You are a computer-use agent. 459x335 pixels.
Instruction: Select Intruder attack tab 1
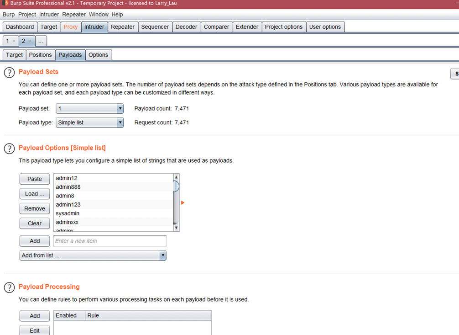(x=8, y=41)
